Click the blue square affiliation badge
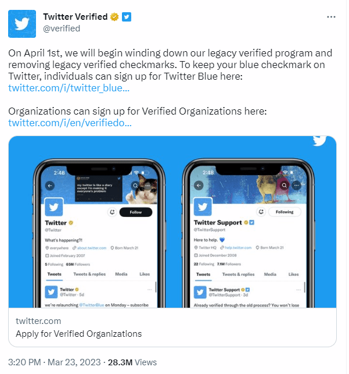The width and height of the screenshot is (349, 374). point(127,17)
